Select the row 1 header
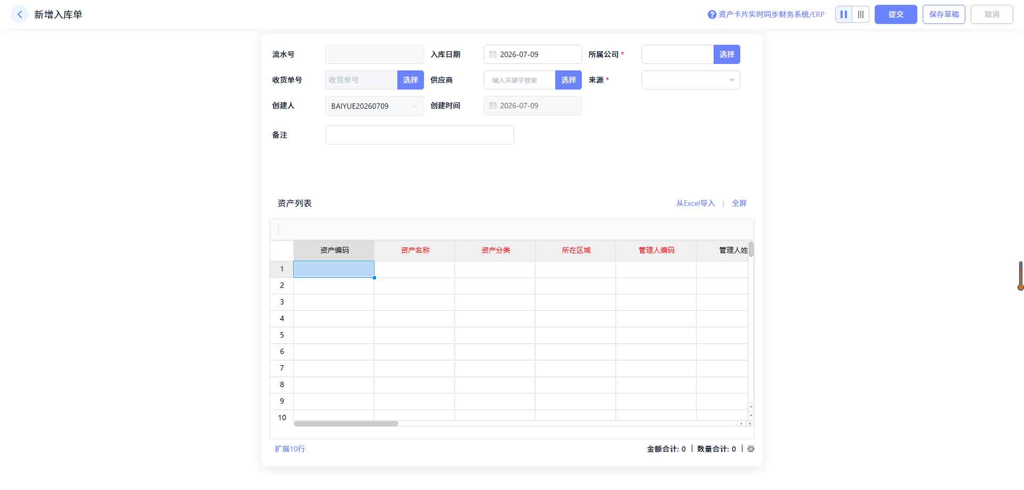1024x490 pixels. [x=282, y=269]
